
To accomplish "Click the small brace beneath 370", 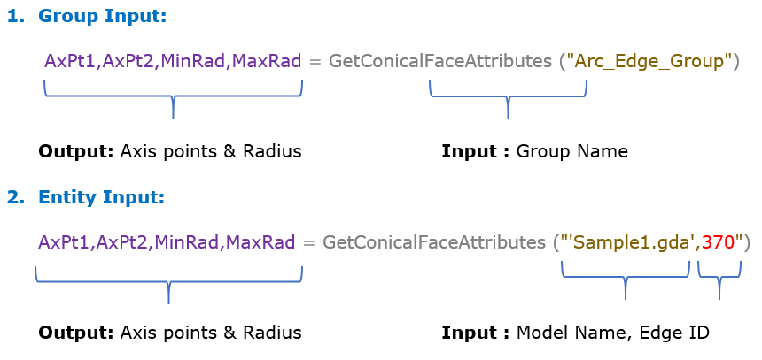I will (x=719, y=277).
